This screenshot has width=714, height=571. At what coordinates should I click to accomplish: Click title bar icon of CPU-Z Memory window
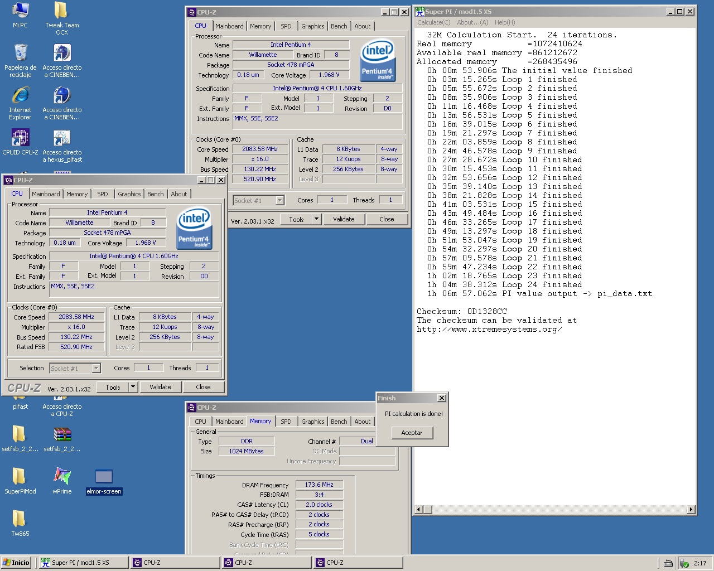(192, 408)
